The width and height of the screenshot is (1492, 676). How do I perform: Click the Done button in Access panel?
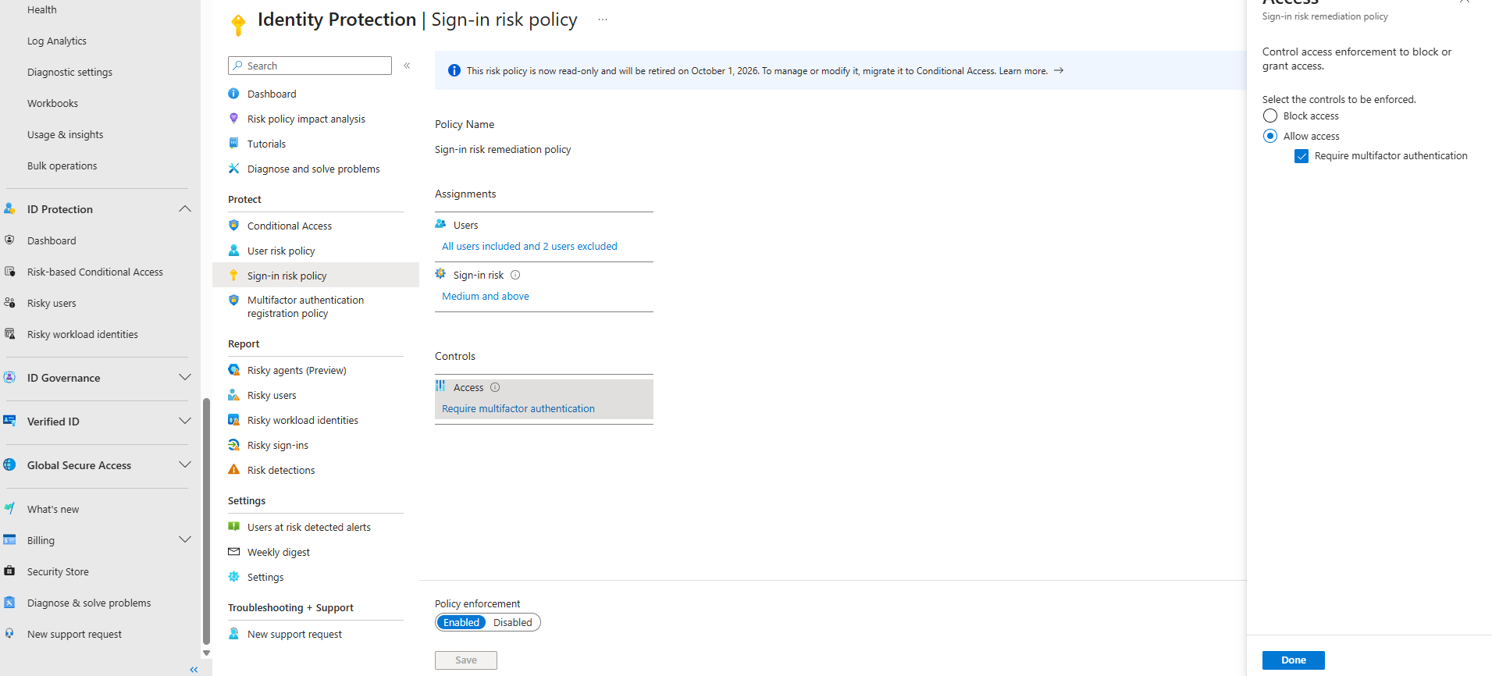[x=1294, y=660]
